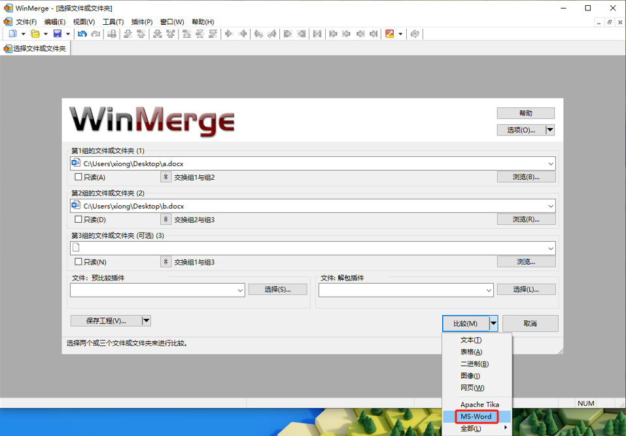Click the Copy Left toolbar icon
This screenshot has width=626, height=436.
(242, 34)
